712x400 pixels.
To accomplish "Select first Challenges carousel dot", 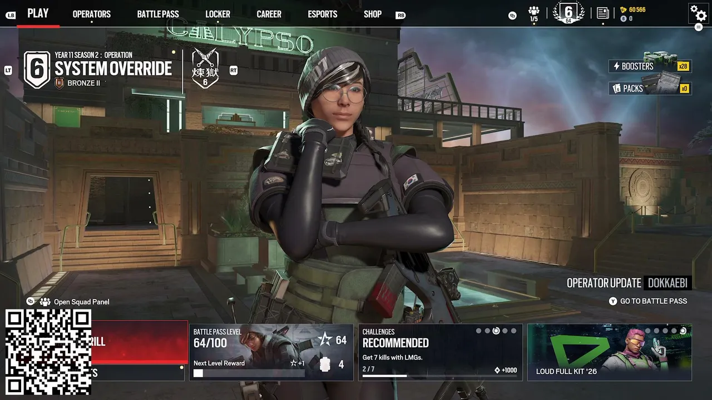I will click(x=478, y=331).
